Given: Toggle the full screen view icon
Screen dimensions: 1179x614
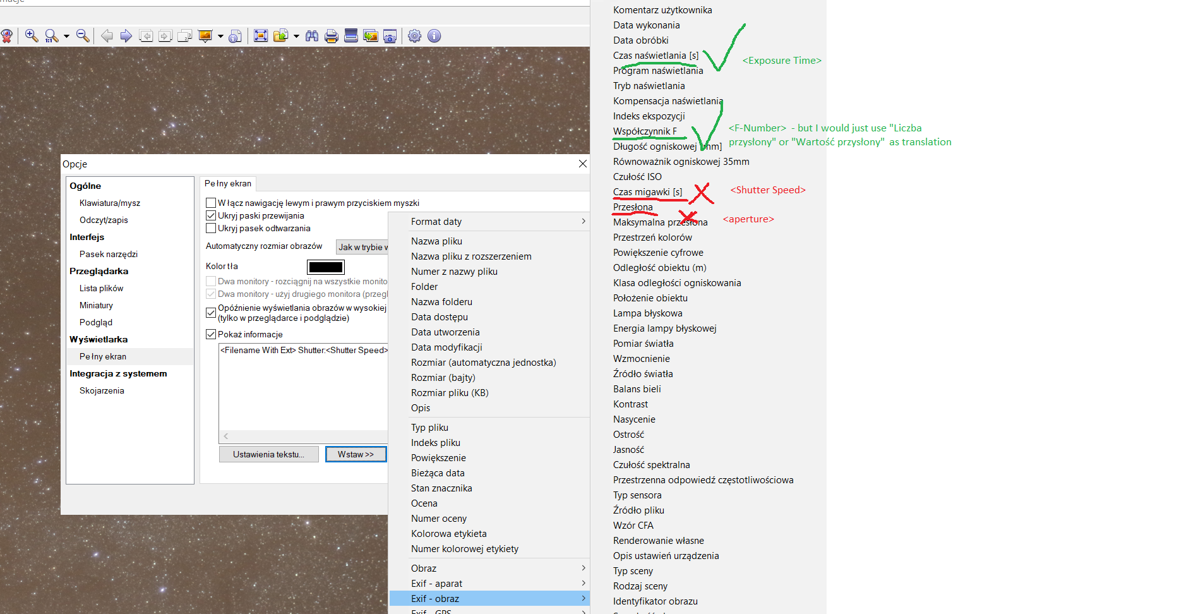Looking at the screenshot, I should click(x=261, y=36).
